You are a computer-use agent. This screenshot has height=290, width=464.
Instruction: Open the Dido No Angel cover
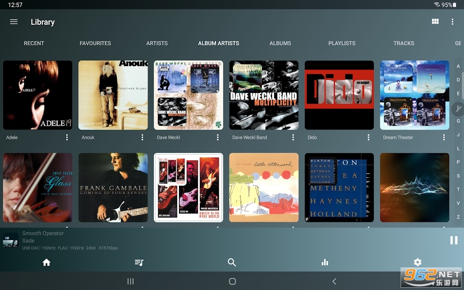coord(339,95)
